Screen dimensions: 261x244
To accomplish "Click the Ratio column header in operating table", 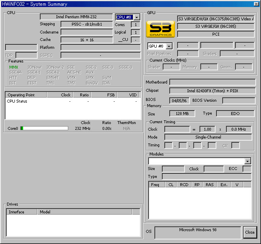I will pyautogui.click(x=82, y=95).
